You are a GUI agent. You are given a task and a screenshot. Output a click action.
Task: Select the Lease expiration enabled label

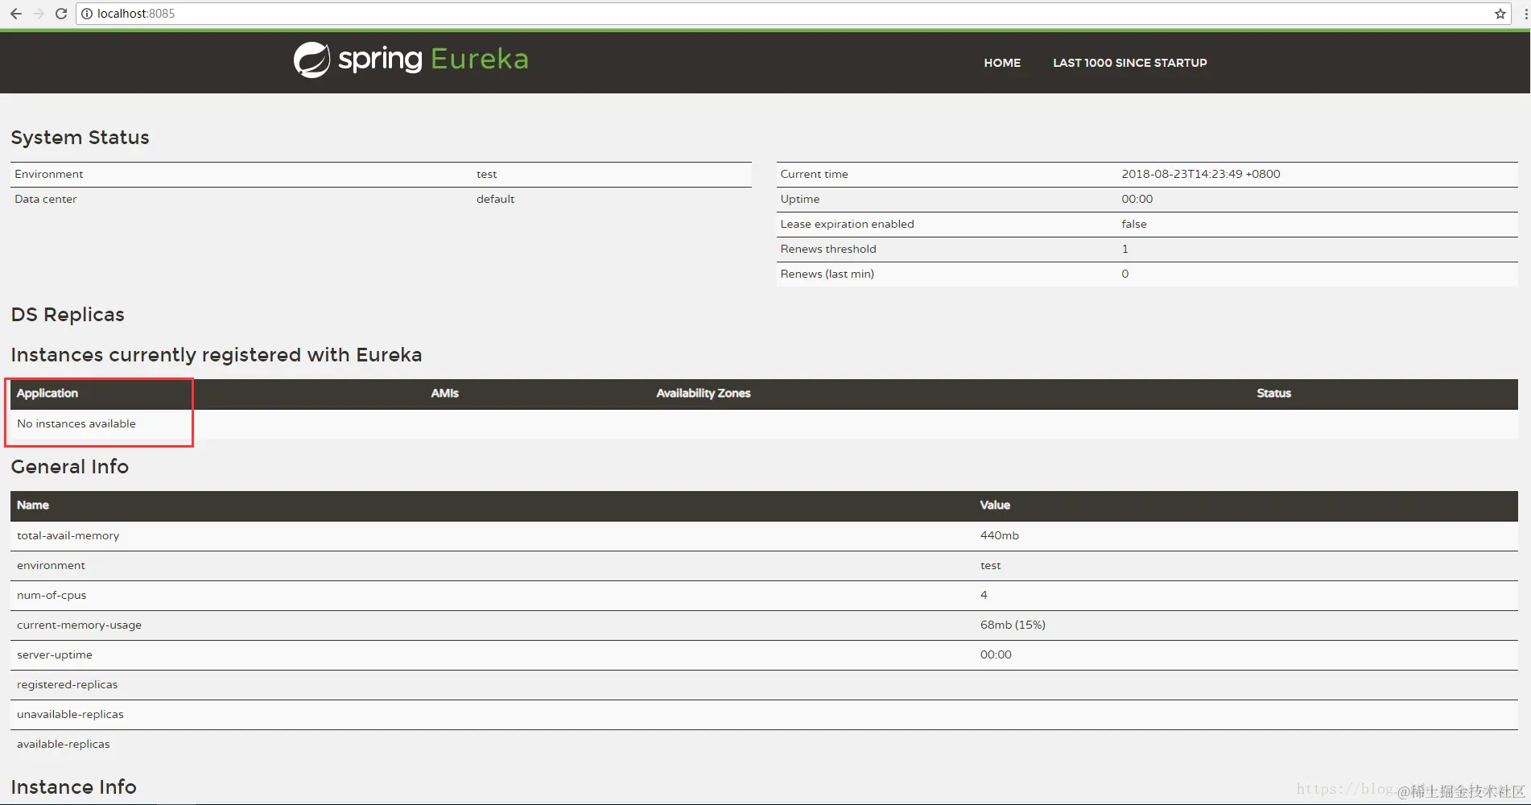pyautogui.click(x=847, y=224)
